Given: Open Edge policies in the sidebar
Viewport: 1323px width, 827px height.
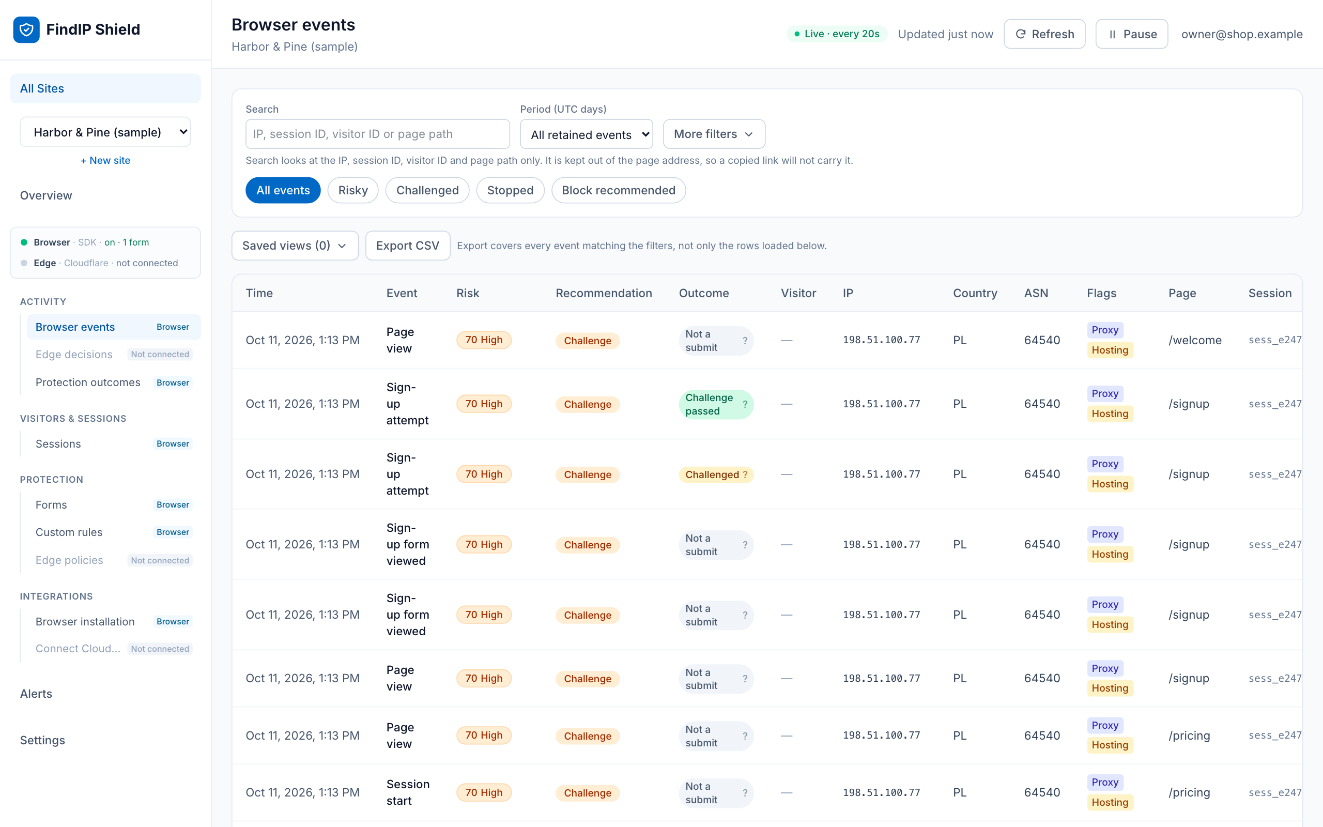Looking at the screenshot, I should click(114, 560).
